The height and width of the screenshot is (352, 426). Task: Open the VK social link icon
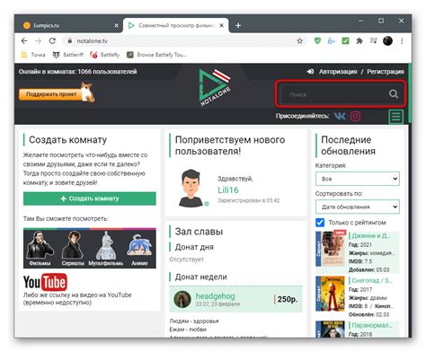coord(340,116)
